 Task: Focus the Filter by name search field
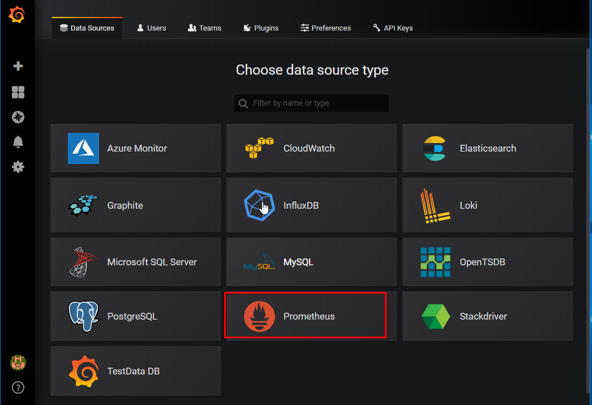[317, 103]
